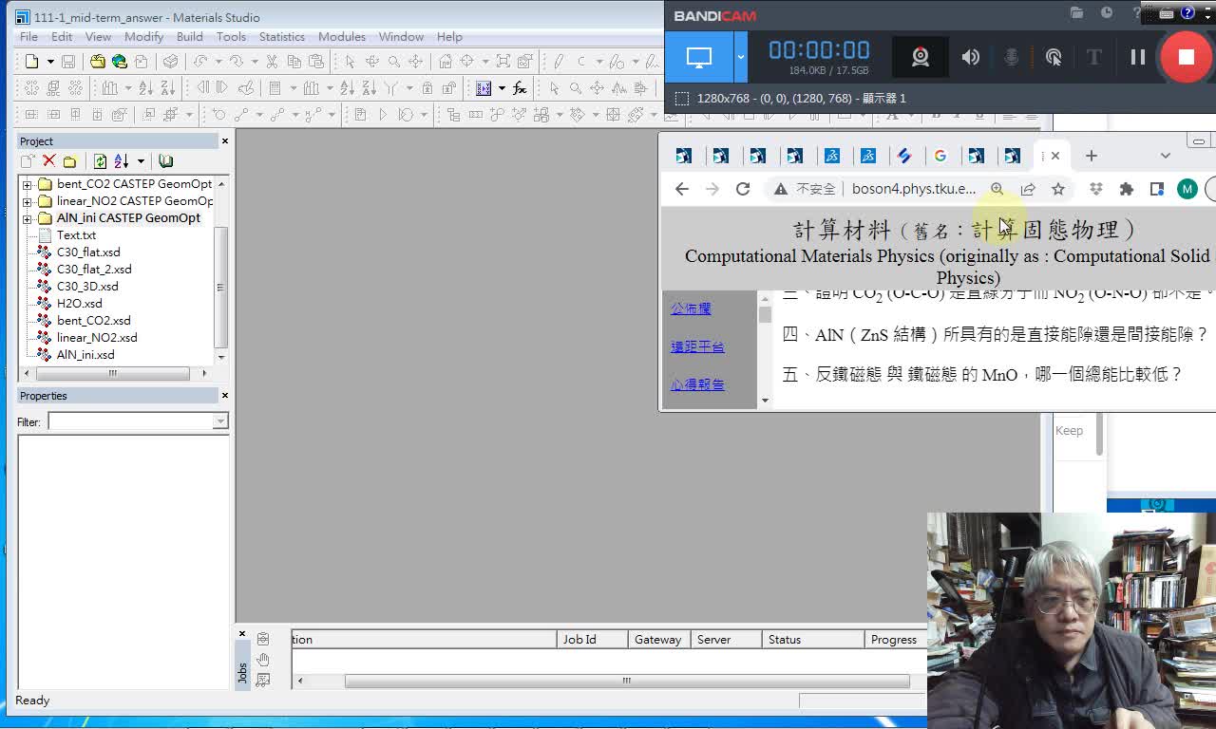Expand the linear_NO2 CASTEP GeomOpt folder
Image resolution: width=1216 pixels, height=729 pixels.
point(27,201)
